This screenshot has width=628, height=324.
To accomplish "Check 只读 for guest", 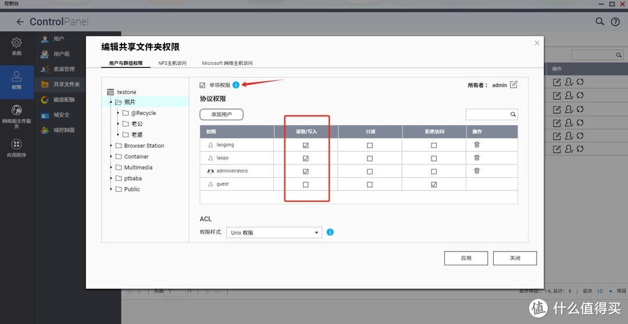I will pos(370,185).
